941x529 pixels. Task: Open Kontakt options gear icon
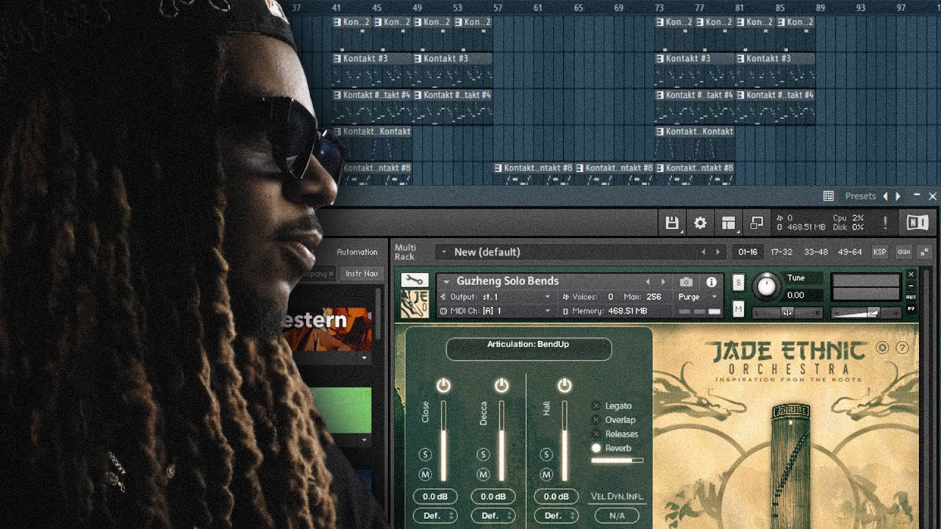(x=700, y=223)
